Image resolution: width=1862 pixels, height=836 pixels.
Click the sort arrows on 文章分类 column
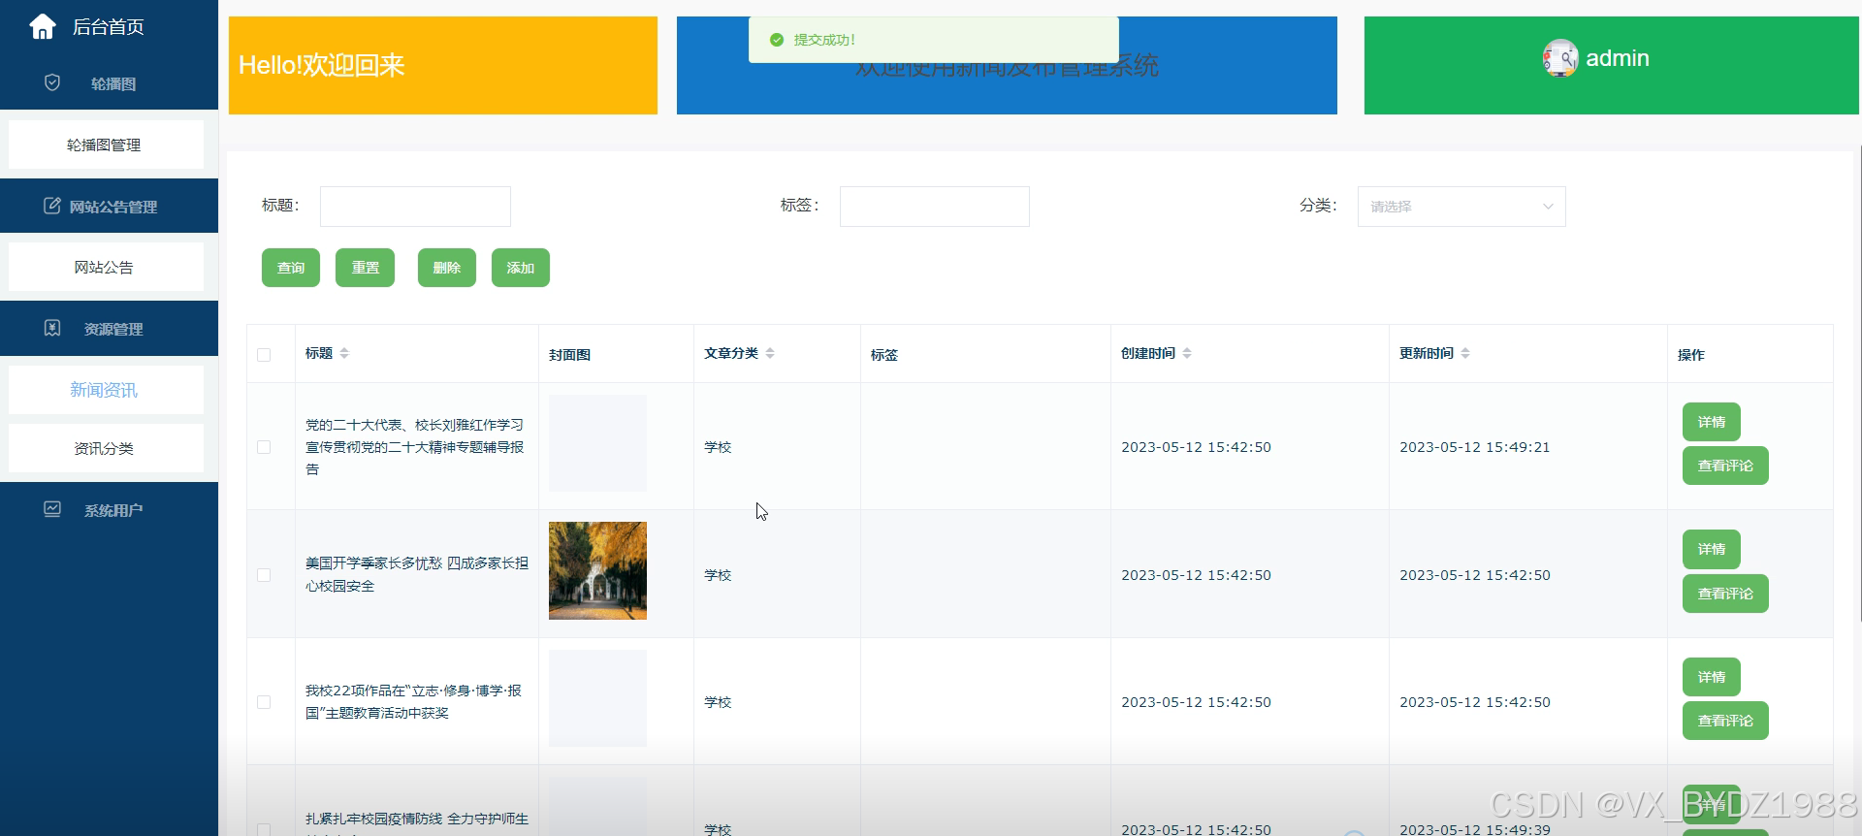coord(770,353)
